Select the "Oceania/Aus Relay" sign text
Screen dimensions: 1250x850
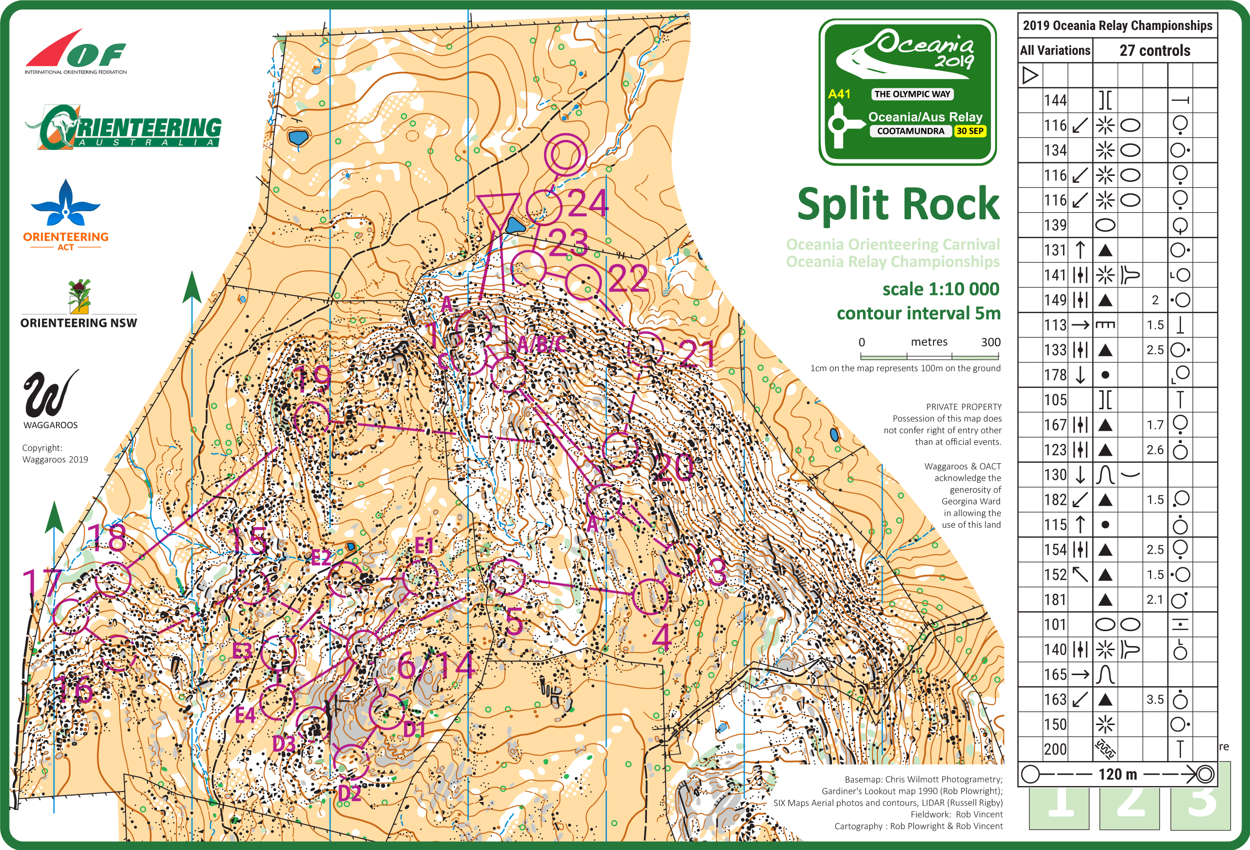[x=925, y=116]
